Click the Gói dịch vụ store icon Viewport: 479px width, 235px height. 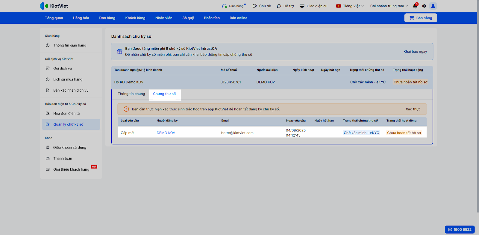pos(48,68)
